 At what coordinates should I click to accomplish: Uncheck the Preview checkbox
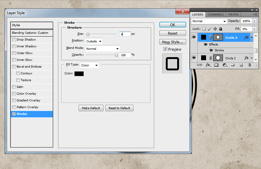165,49
